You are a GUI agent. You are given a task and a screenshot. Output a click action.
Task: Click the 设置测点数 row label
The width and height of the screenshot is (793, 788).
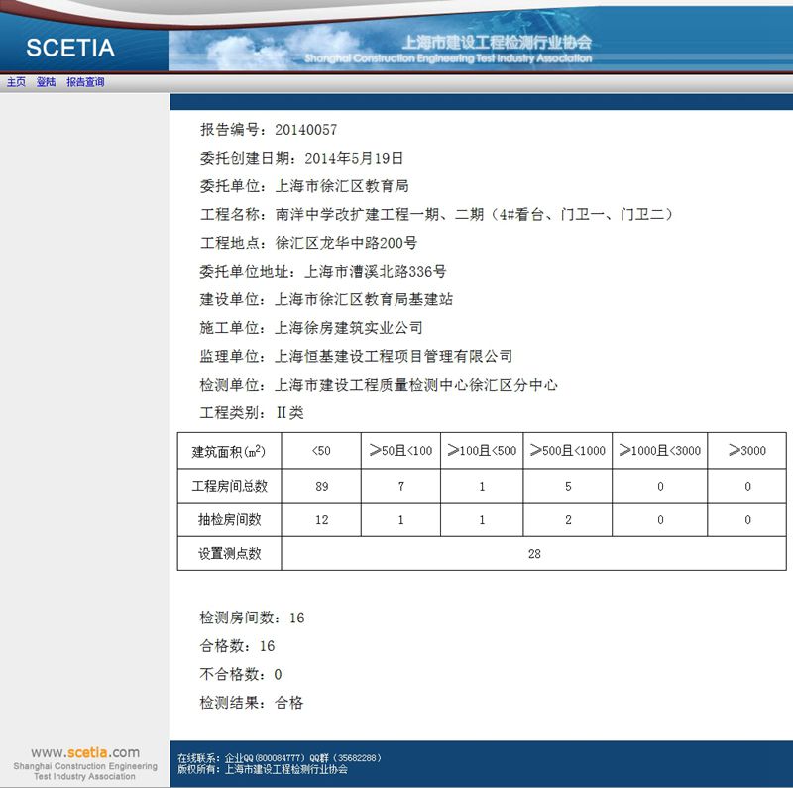click(x=230, y=553)
